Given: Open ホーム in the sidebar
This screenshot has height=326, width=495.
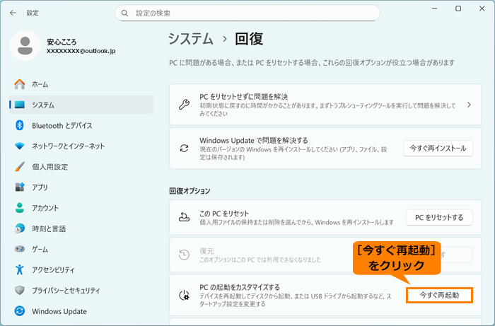Looking at the screenshot, I should (x=81, y=84).
